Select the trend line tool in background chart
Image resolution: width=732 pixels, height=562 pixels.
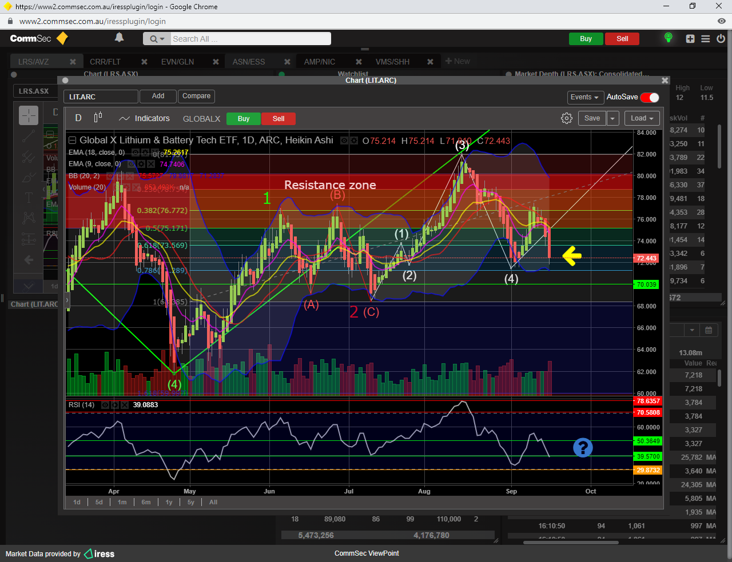pos(29,136)
